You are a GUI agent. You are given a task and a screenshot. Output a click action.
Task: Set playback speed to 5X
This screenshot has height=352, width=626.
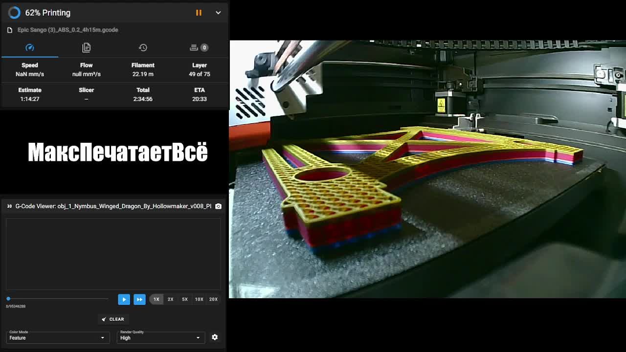click(x=184, y=299)
